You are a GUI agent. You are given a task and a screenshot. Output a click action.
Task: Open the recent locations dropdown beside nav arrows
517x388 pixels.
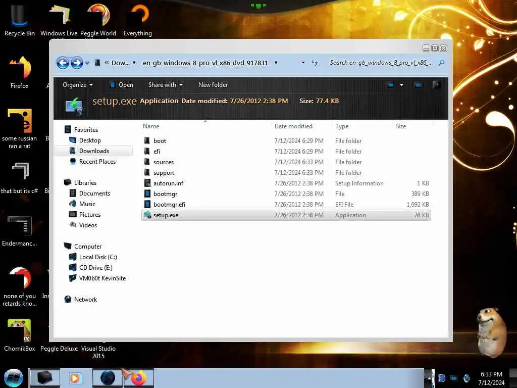87,63
